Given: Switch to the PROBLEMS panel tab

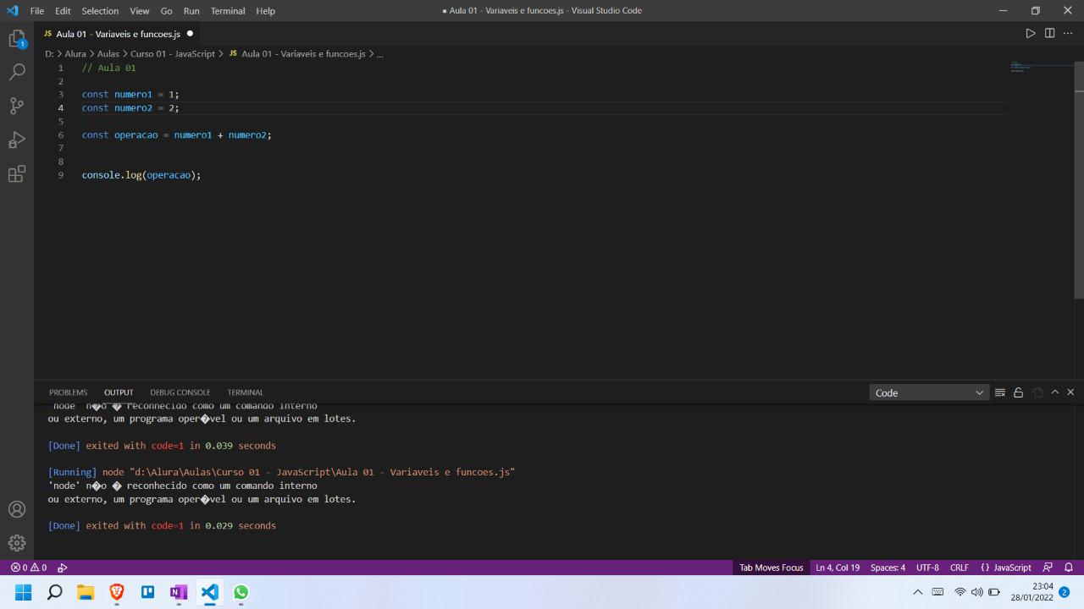Looking at the screenshot, I should click(x=68, y=392).
